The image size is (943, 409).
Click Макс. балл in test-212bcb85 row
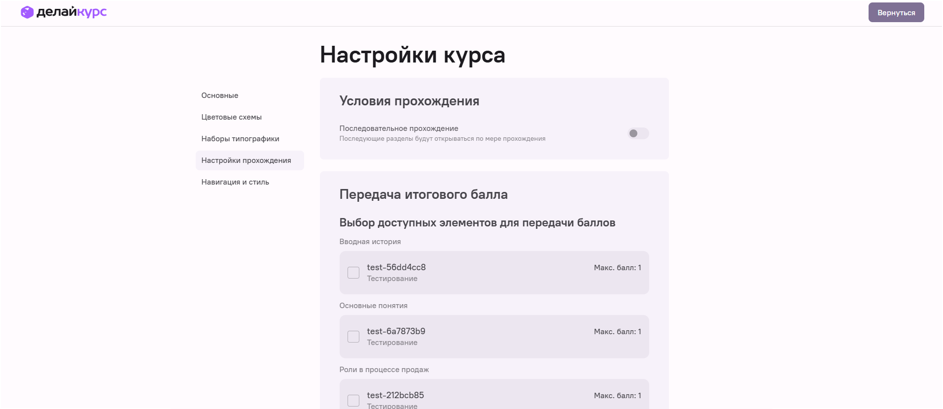coord(617,396)
